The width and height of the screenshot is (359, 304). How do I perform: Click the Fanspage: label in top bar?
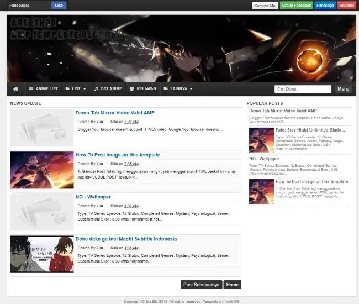19,6
